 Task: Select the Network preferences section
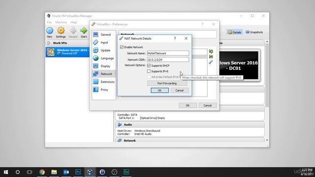tap(104, 74)
